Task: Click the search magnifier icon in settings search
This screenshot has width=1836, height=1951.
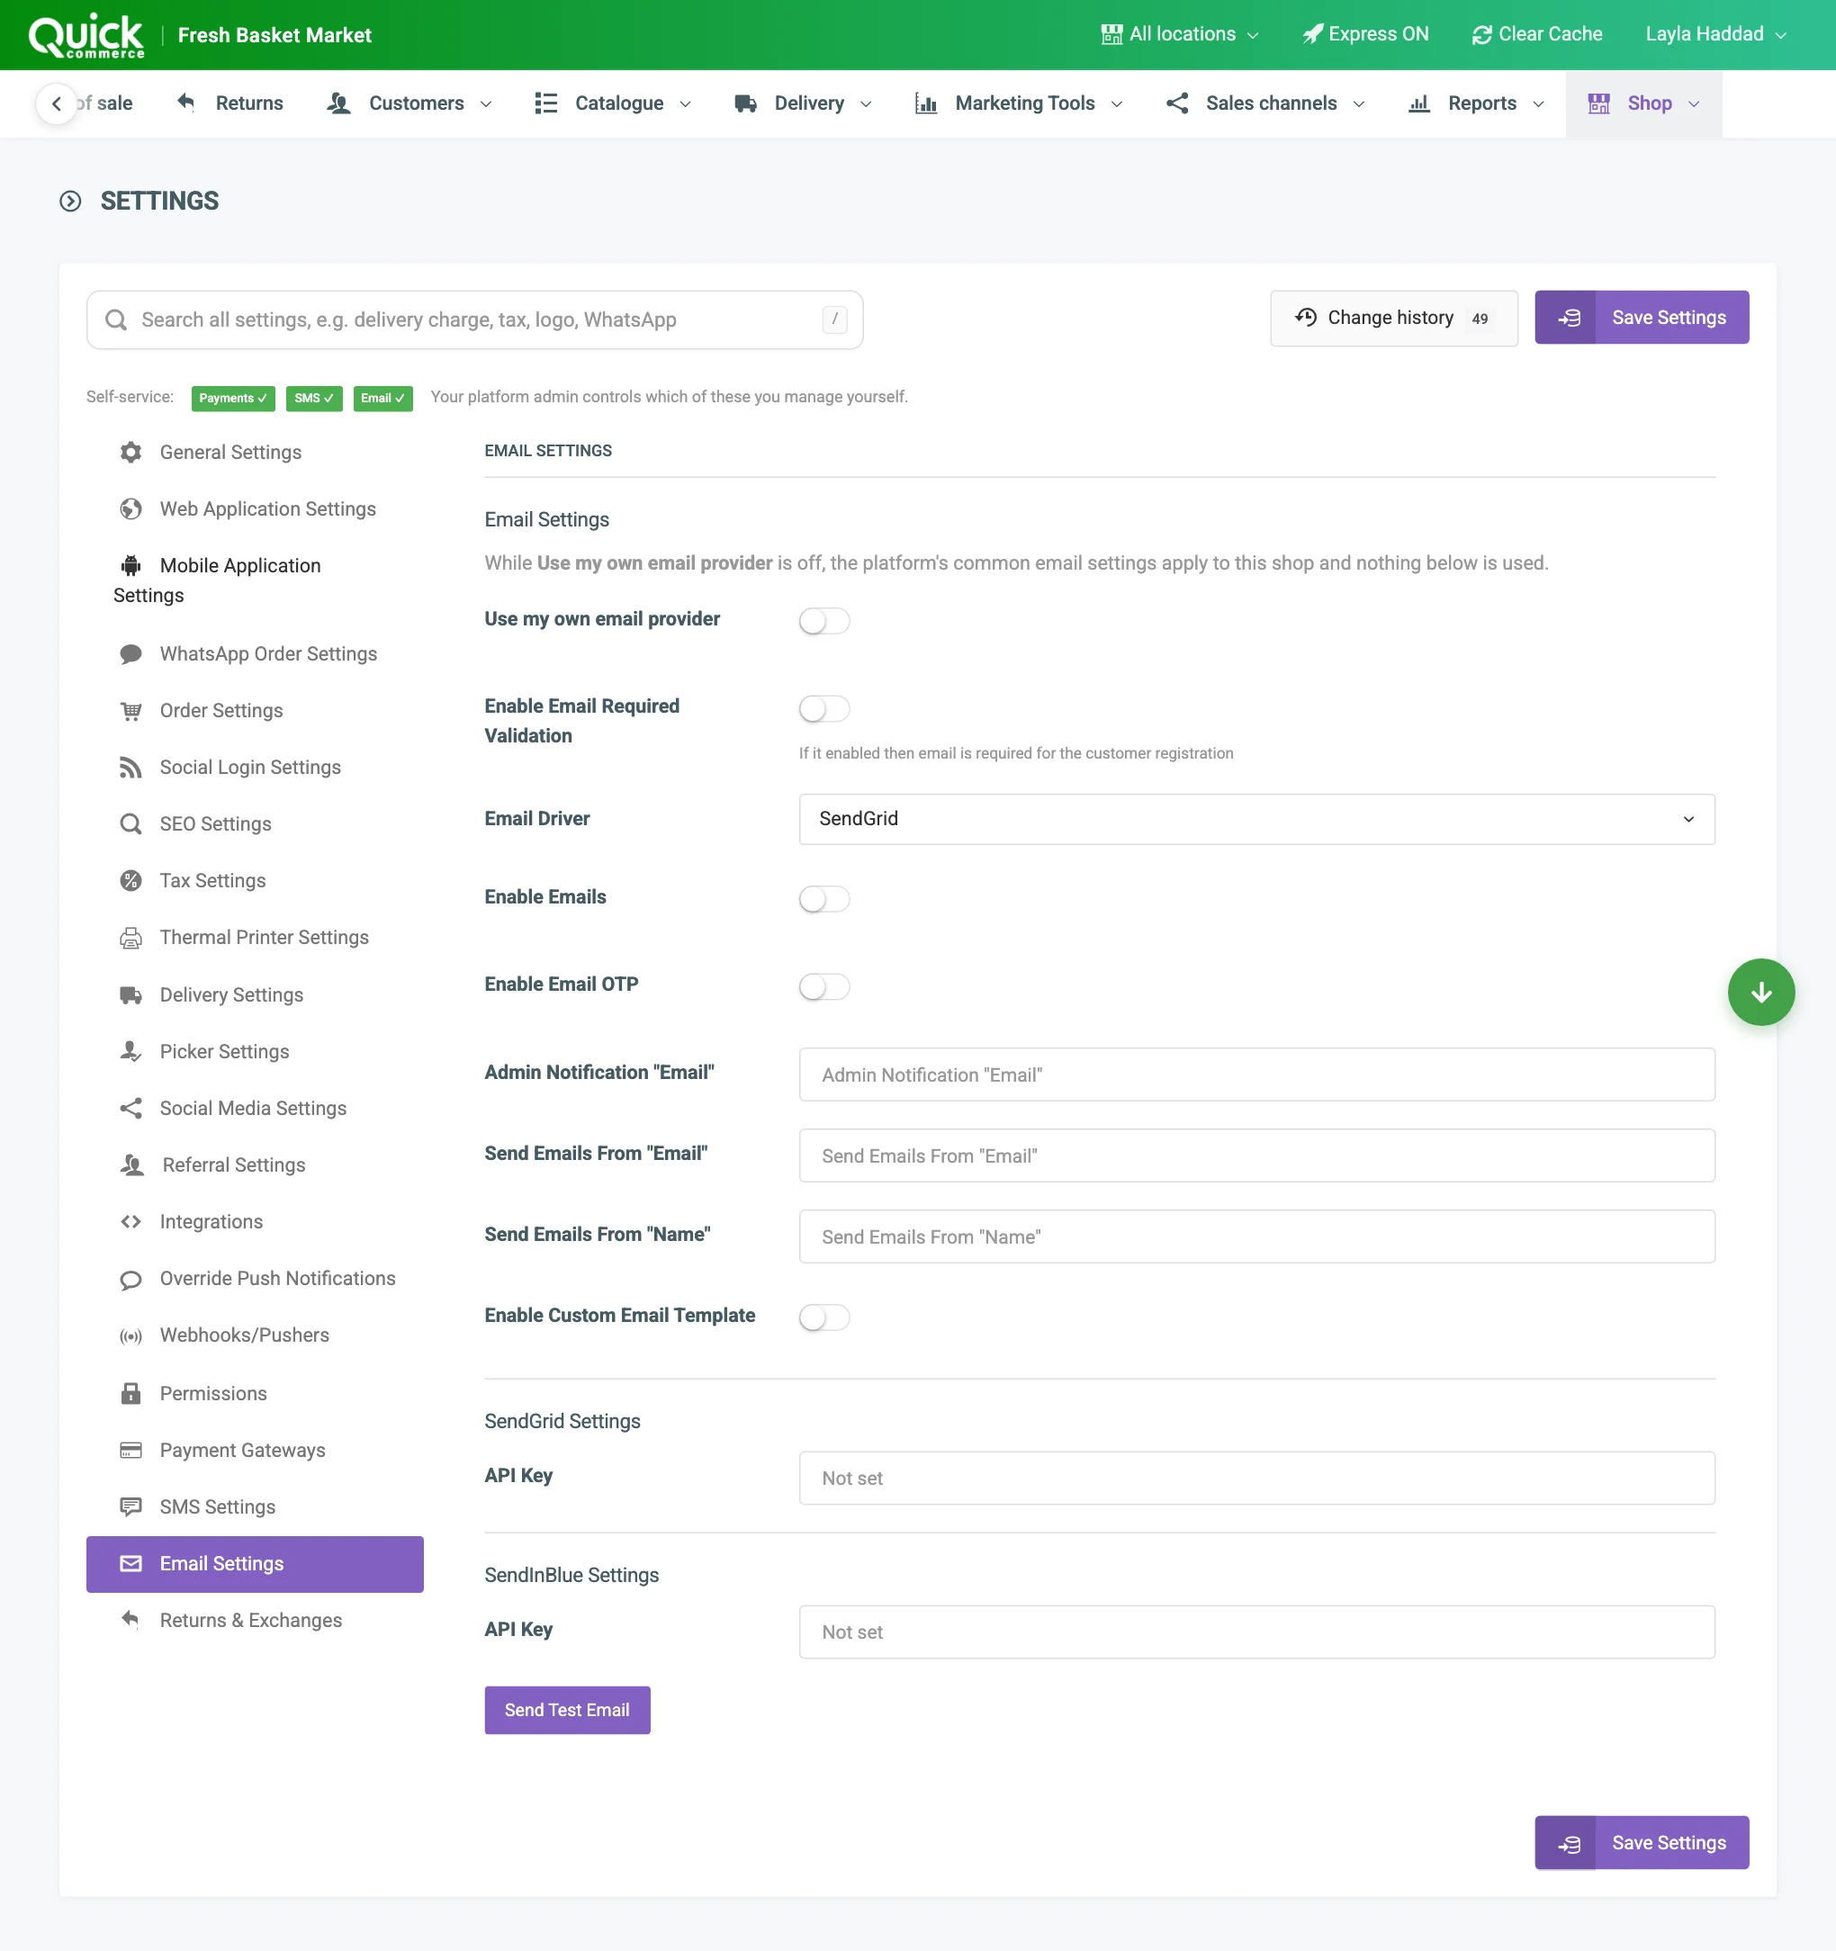Action: tap(116, 320)
